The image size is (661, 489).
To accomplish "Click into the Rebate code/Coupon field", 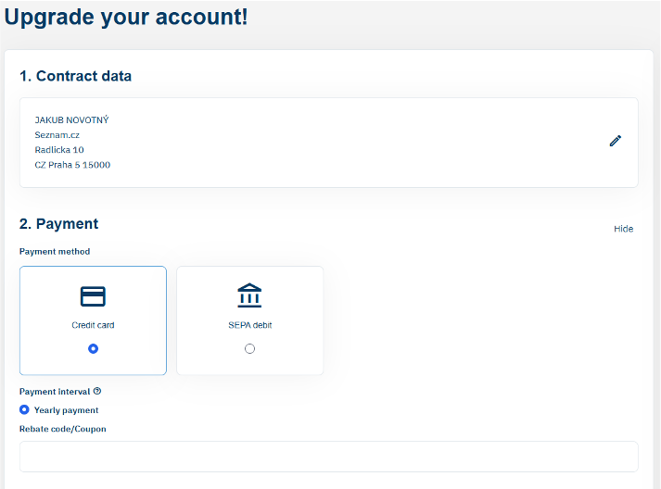I will click(328, 457).
